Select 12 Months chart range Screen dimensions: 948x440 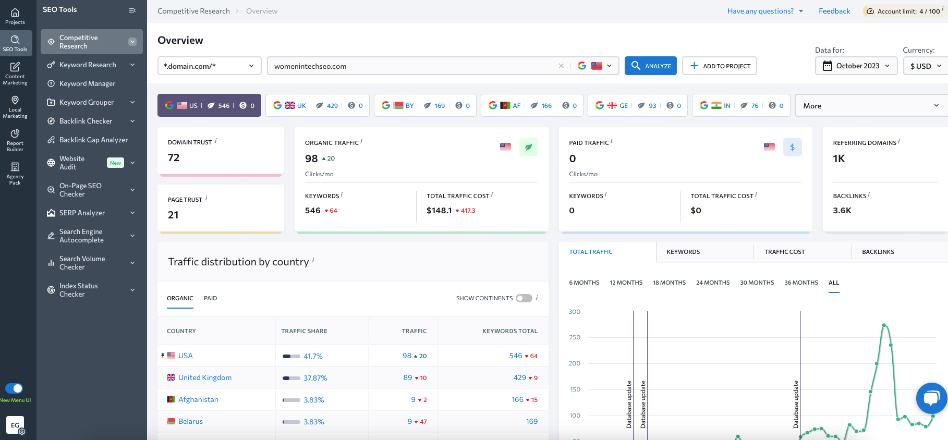click(626, 283)
